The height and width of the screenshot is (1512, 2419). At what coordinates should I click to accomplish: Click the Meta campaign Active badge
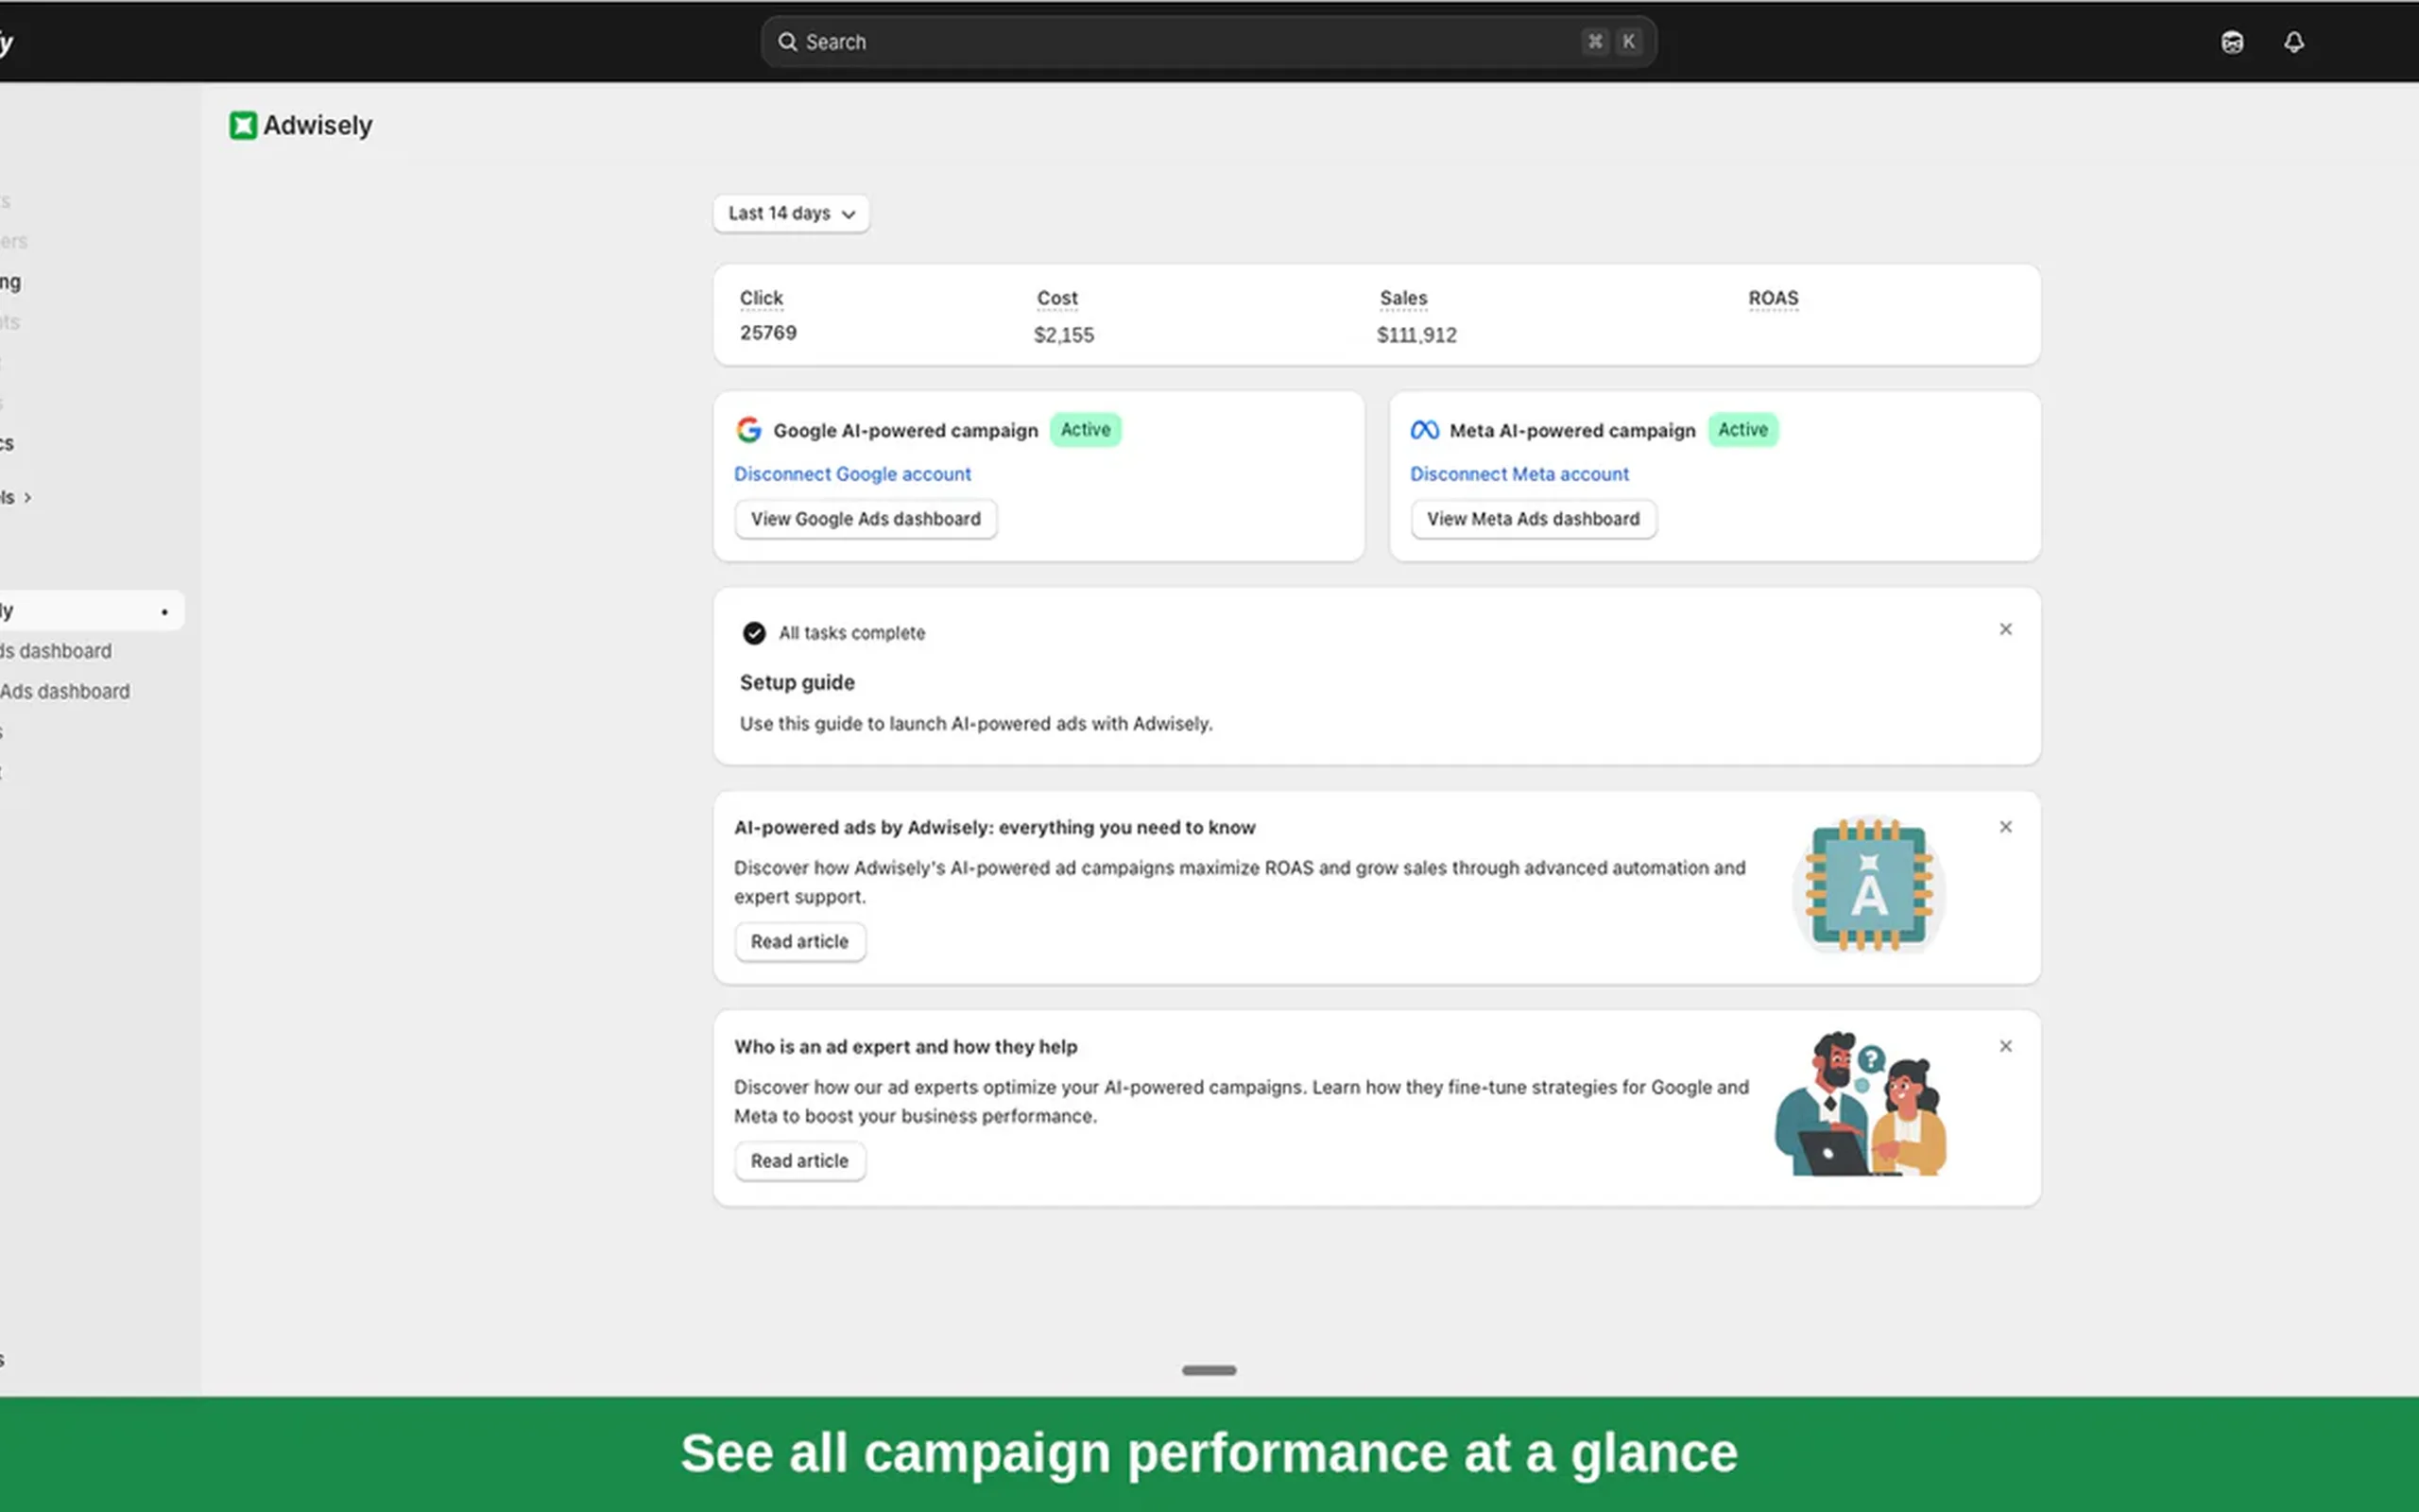[x=1743, y=430]
